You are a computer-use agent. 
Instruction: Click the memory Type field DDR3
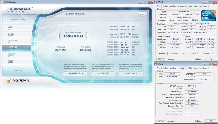click(x=172, y=74)
